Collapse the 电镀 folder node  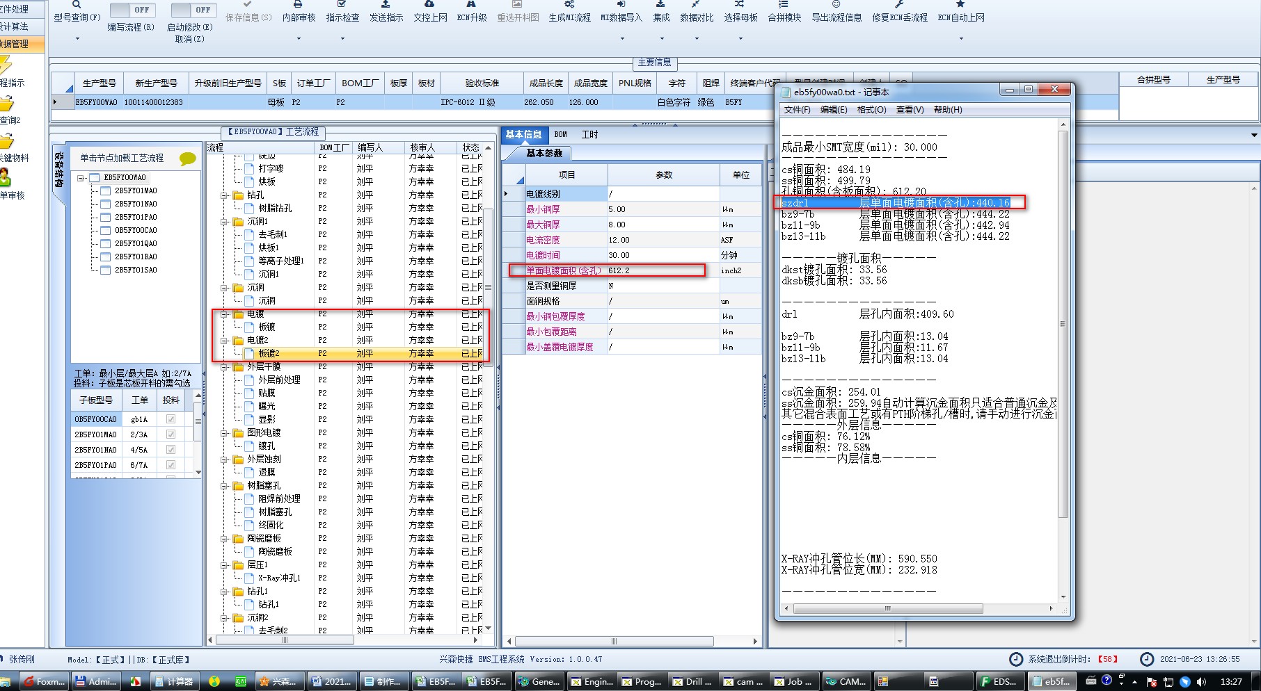pyautogui.click(x=225, y=314)
